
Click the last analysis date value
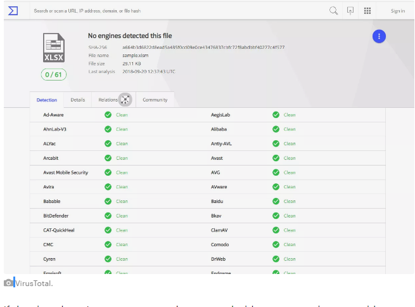point(149,72)
